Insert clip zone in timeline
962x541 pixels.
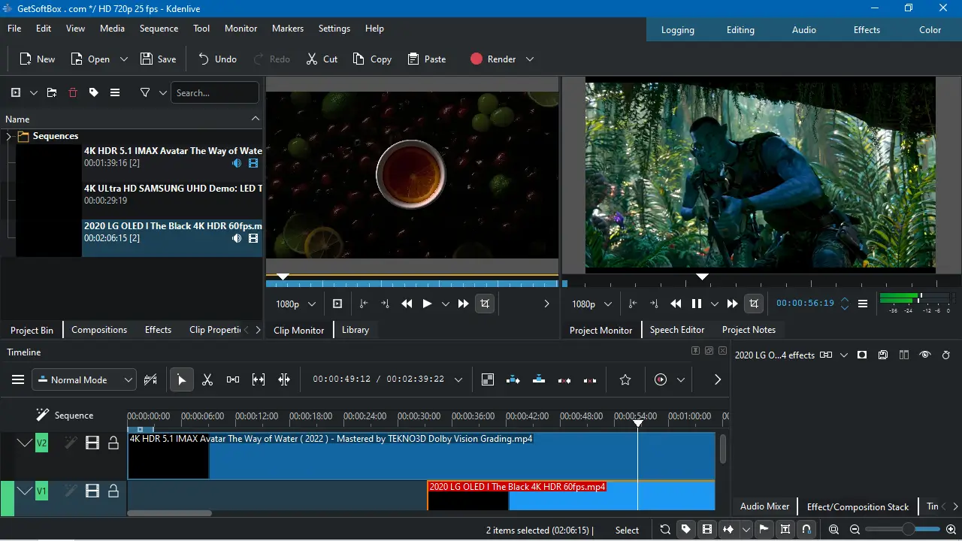(513, 379)
